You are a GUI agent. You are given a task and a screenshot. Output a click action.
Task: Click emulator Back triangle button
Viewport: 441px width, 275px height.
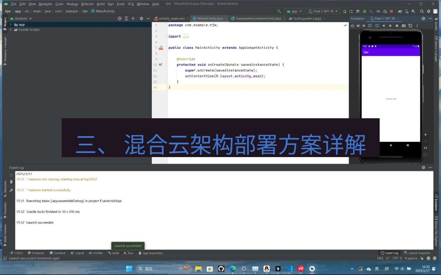[x=383, y=25]
